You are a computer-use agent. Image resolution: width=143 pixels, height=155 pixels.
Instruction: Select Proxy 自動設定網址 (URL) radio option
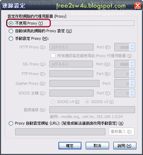(11, 123)
